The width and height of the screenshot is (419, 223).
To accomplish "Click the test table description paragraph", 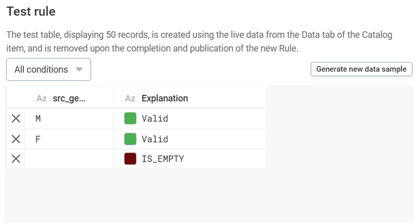I will click(199, 42).
